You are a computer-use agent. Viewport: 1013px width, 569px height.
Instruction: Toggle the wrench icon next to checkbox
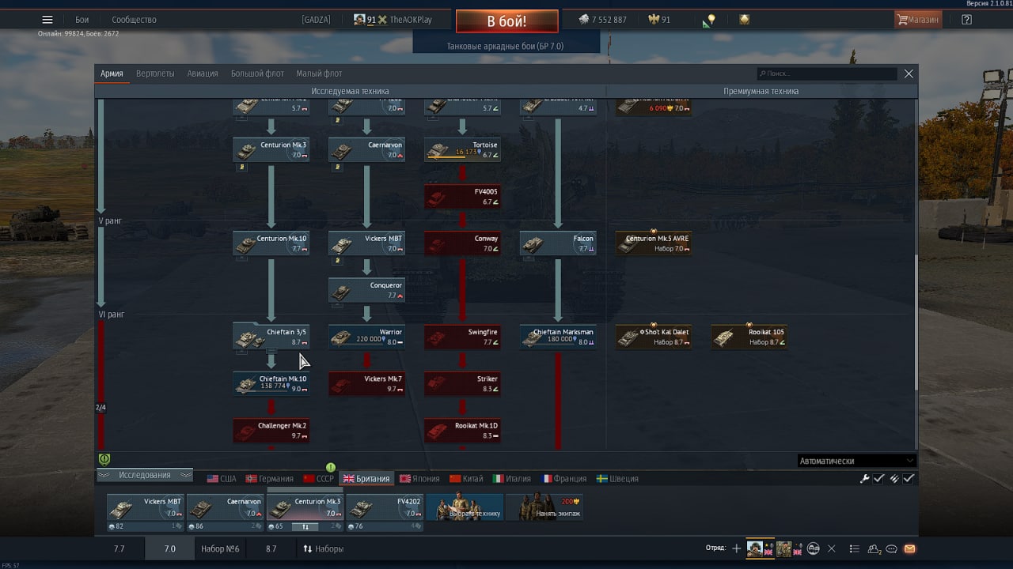[865, 478]
